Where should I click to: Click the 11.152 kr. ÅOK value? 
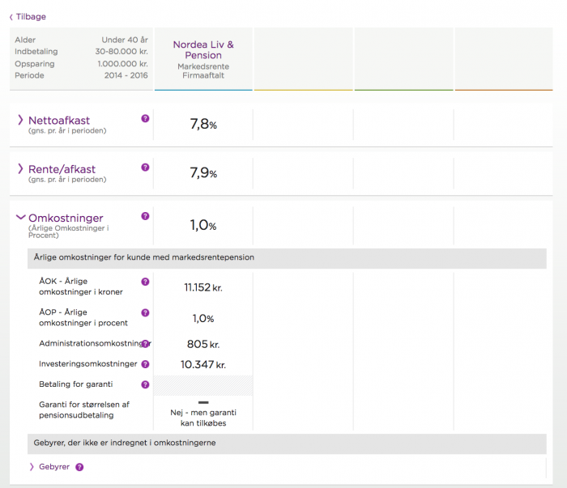tap(203, 287)
